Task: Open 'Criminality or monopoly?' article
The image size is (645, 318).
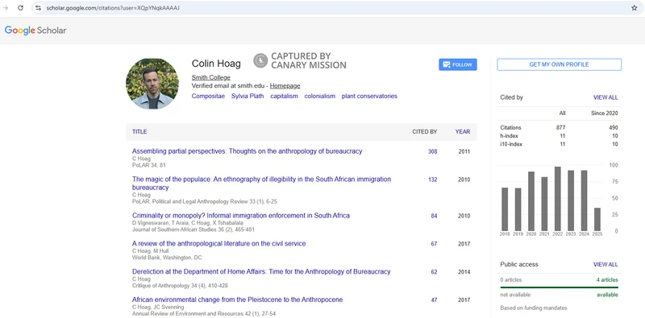Action: click(x=240, y=215)
